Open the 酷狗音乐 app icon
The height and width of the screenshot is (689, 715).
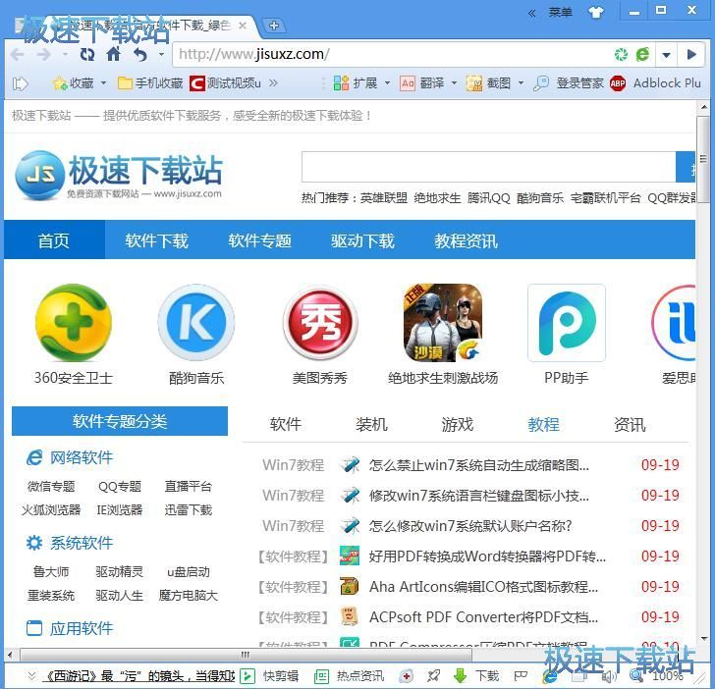pyautogui.click(x=196, y=323)
